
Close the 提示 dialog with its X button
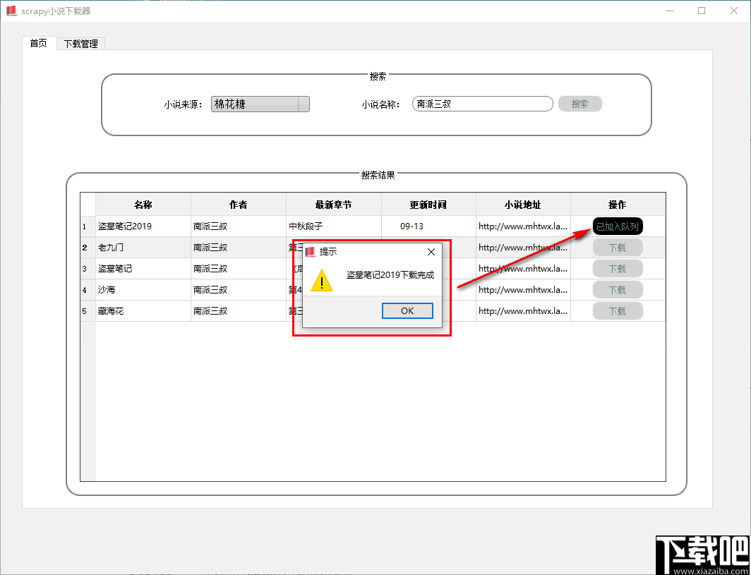pos(431,251)
